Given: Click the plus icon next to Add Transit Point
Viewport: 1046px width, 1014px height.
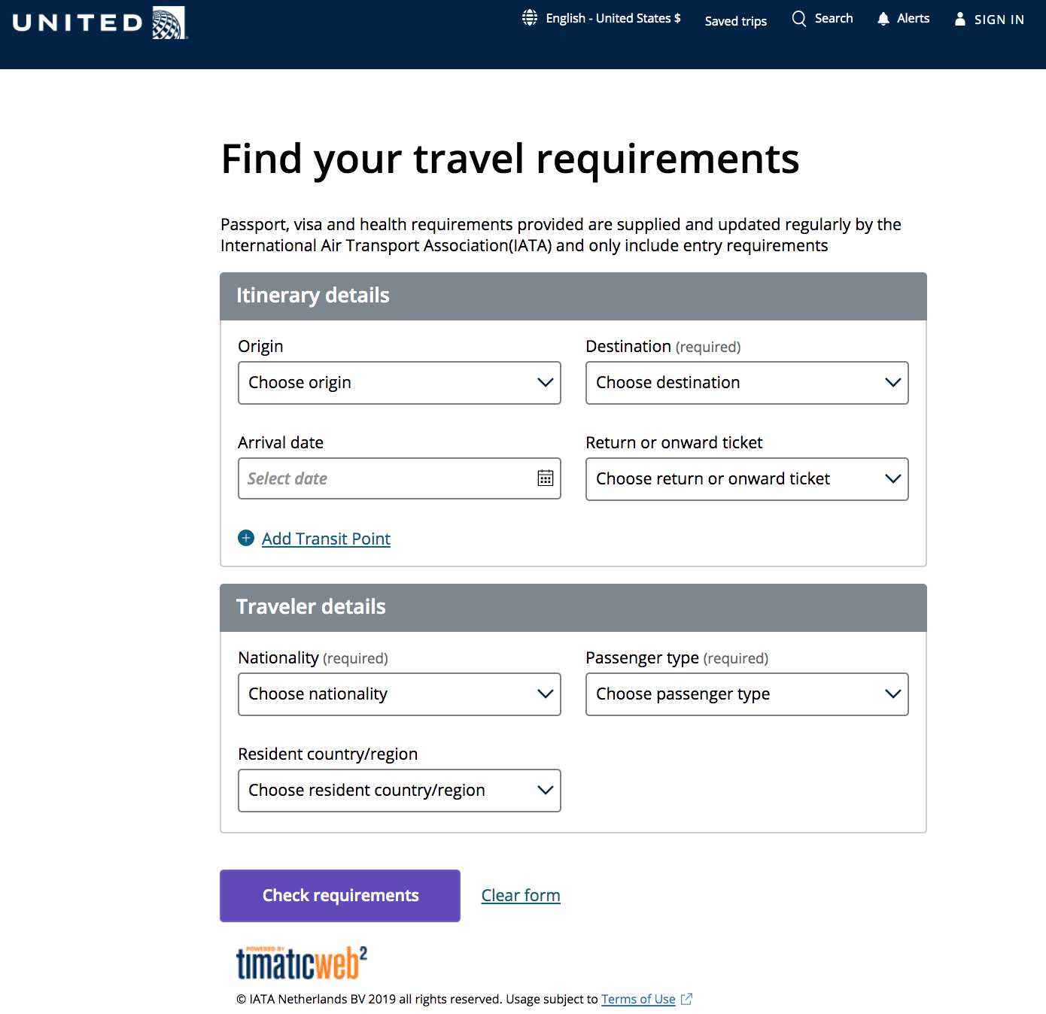Looking at the screenshot, I should click(245, 538).
